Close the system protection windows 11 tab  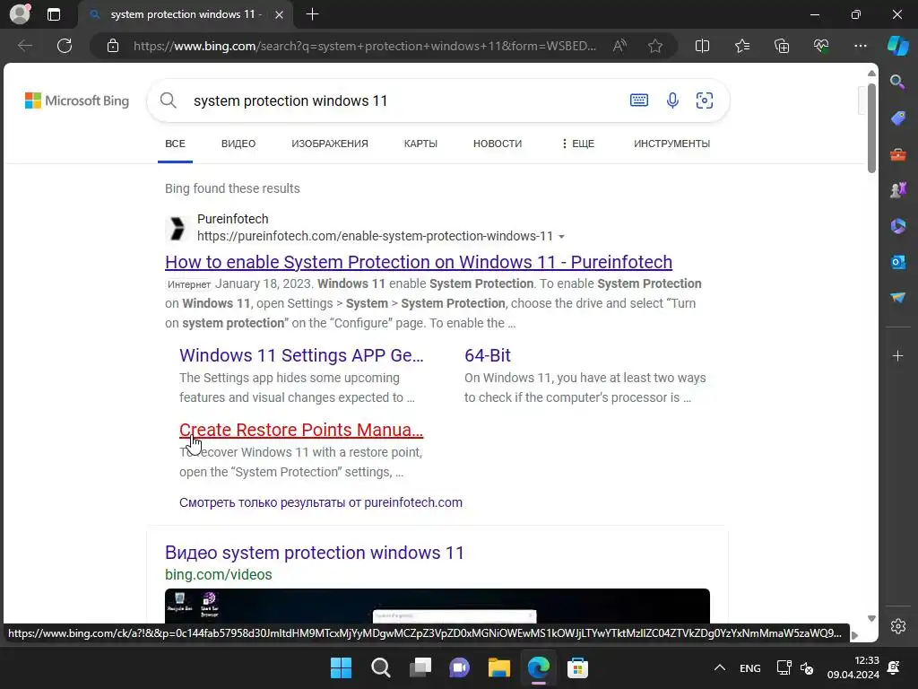[x=280, y=14]
